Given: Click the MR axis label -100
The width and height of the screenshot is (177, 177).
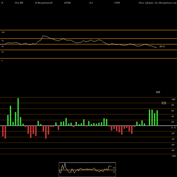Looking at the screenshot, I should pyautogui.click(x=173, y=156).
